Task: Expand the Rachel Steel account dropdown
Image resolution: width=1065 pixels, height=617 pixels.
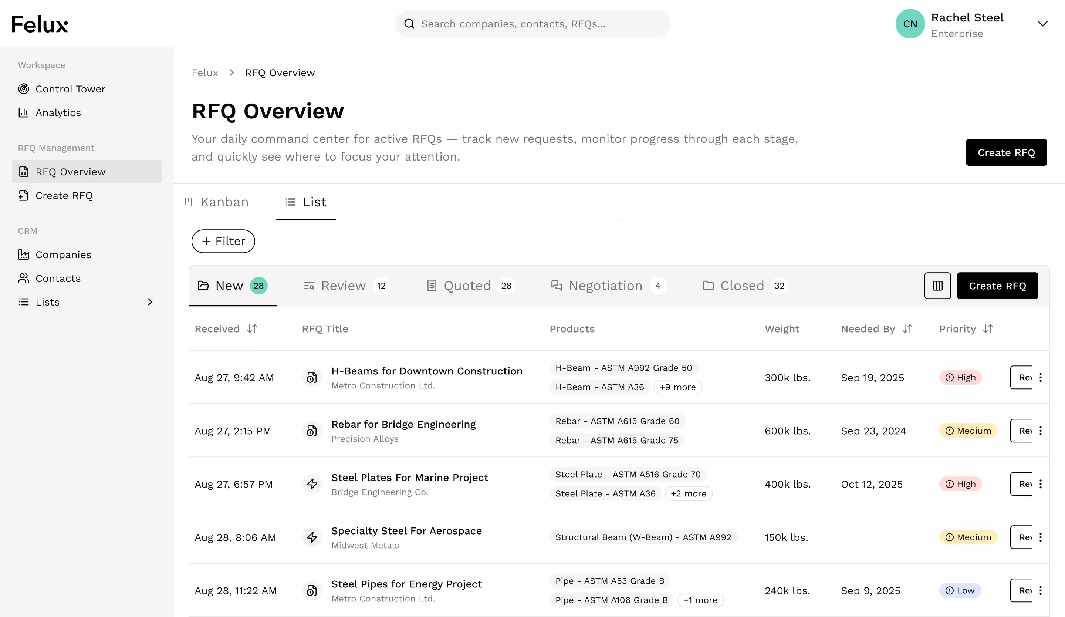Action: pyautogui.click(x=1042, y=24)
